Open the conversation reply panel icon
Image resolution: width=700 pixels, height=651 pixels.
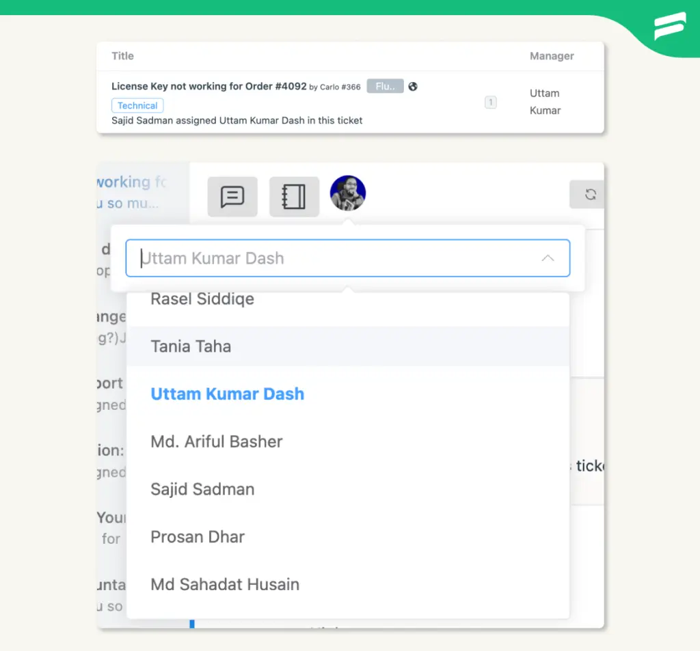[232, 197]
